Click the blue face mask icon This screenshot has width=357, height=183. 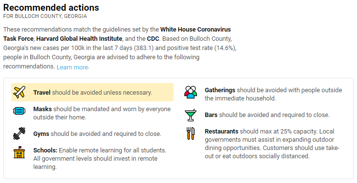(19, 111)
